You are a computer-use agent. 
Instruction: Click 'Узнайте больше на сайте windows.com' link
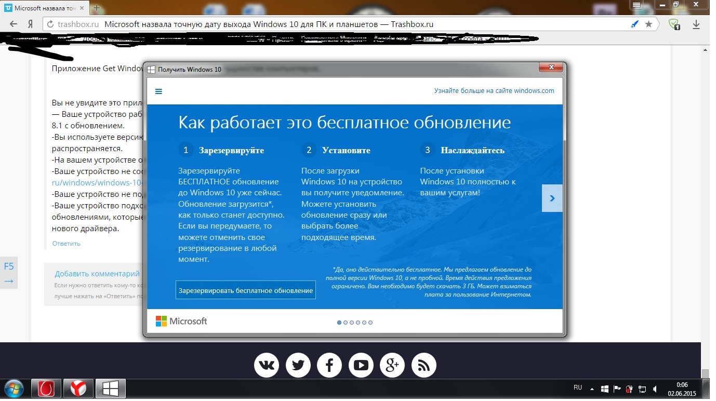(494, 90)
